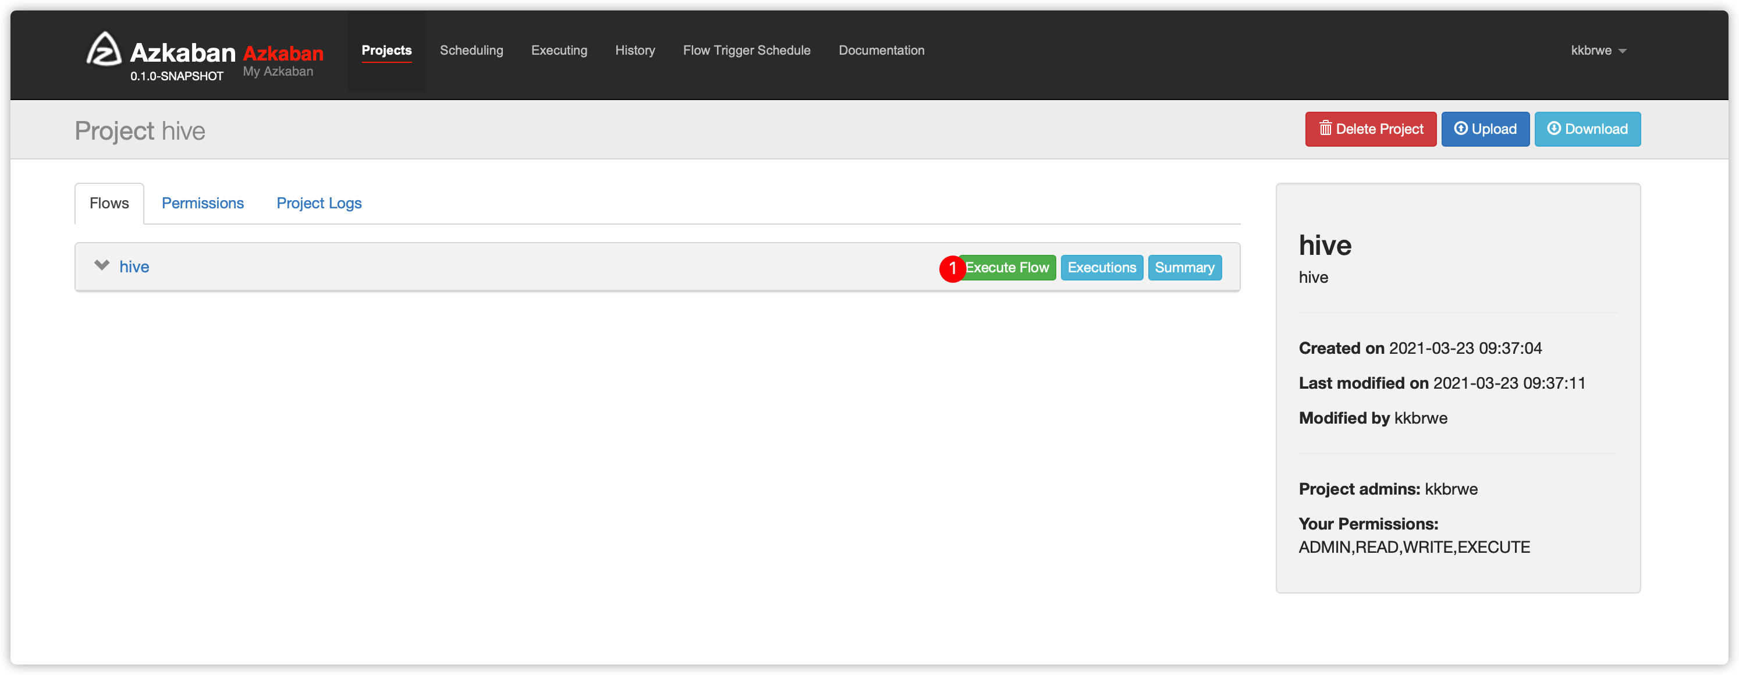Click the Upload button
Screen dimensions: 1739x675
[1485, 129]
